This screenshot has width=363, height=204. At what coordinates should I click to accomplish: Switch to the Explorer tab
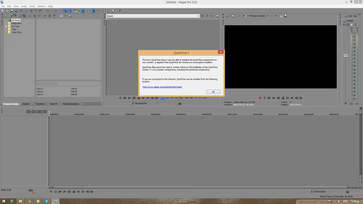click(26, 104)
